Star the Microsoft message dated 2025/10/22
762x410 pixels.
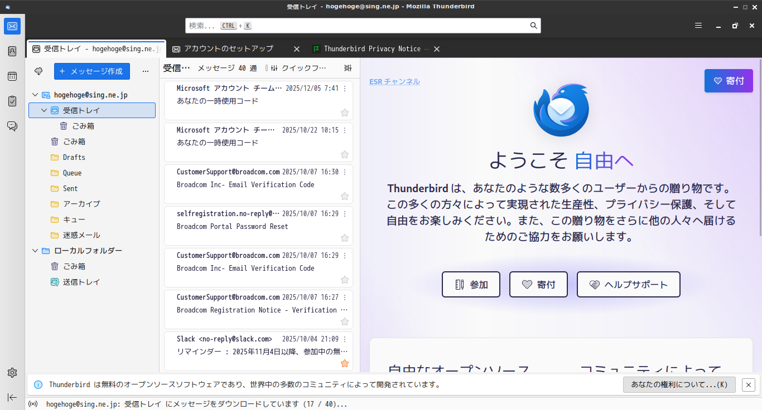(345, 154)
